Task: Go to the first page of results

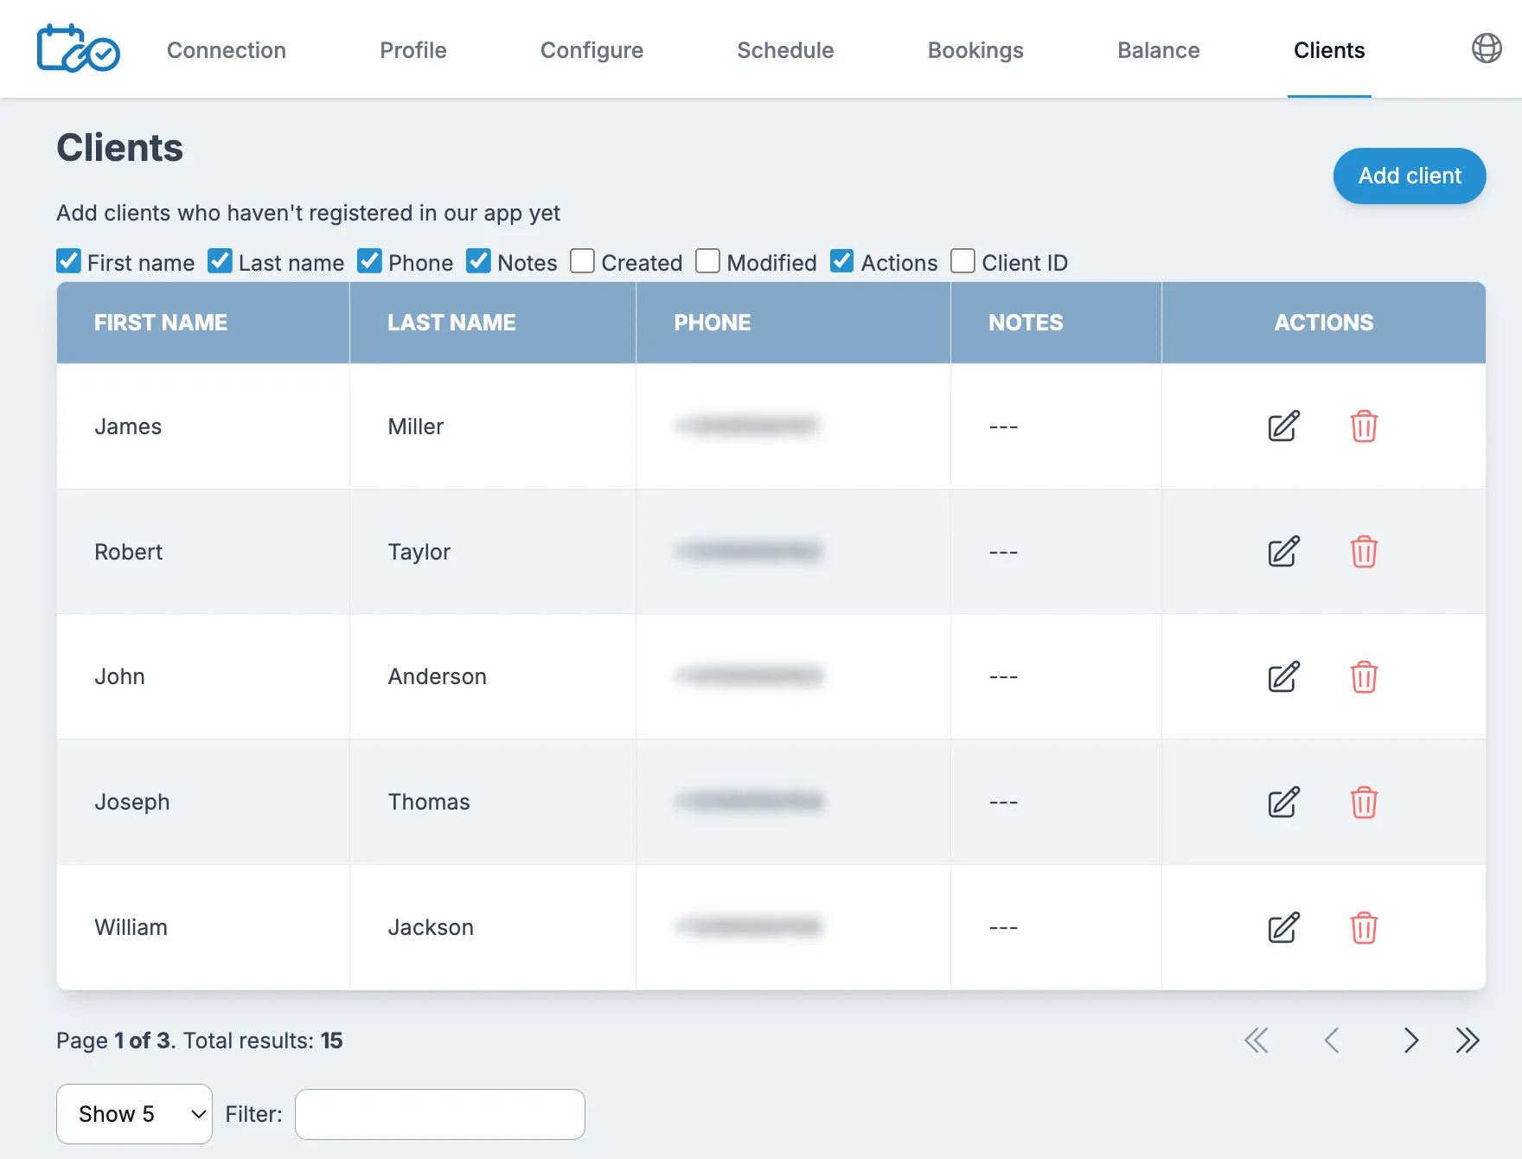Action: 1257,1041
